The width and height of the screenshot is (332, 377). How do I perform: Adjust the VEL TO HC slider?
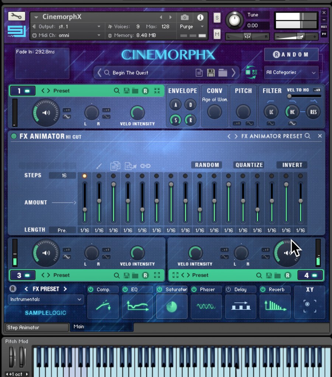[304, 96]
